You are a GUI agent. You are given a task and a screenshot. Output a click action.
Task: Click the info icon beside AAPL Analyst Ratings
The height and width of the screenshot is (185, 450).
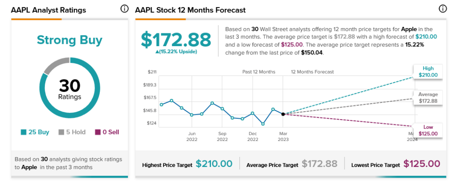[x=124, y=9]
